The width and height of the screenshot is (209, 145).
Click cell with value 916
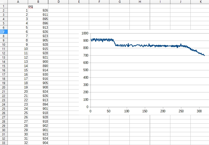38,79
